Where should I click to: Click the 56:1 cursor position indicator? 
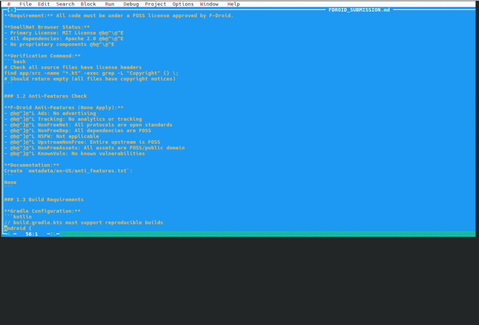click(x=31, y=234)
